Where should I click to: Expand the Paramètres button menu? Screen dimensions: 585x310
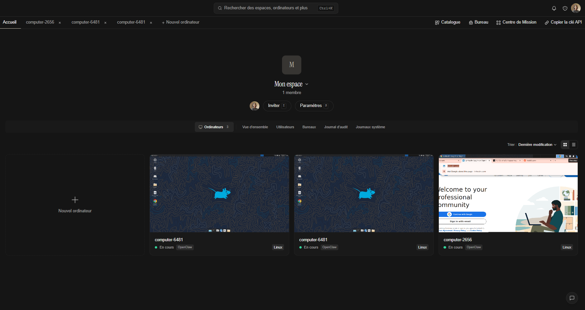coord(314,106)
